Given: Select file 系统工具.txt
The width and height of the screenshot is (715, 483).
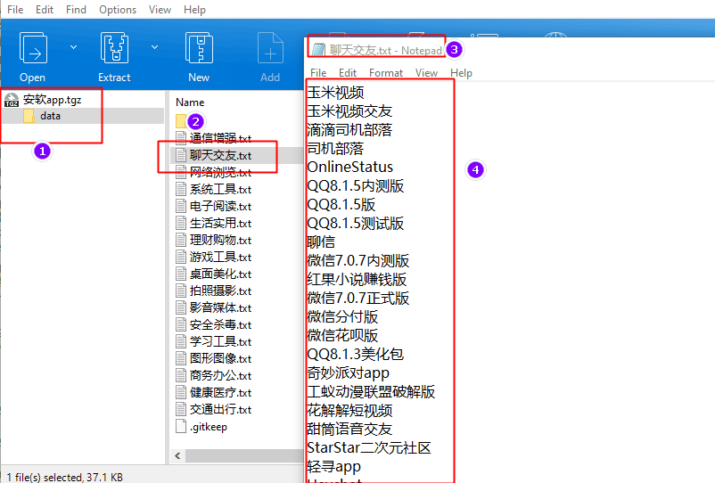Looking at the screenshot, I should pos(220,189).
